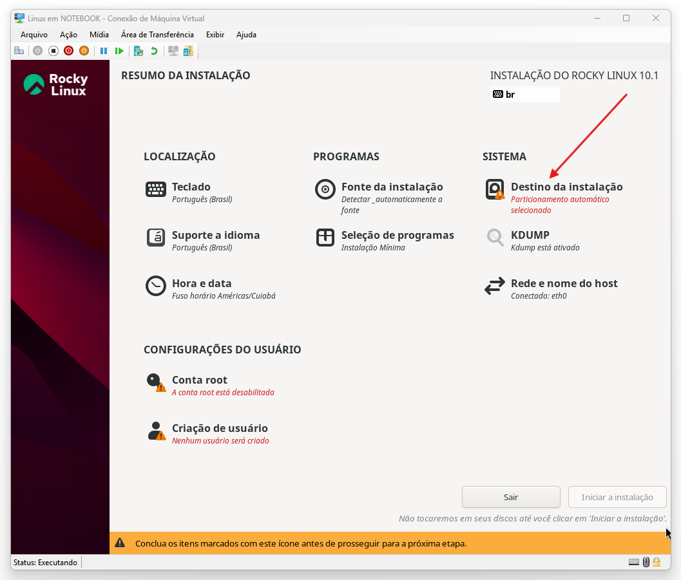Click the green Revert arrow icon
Screen dimensions: 681x580
[154, 51]
